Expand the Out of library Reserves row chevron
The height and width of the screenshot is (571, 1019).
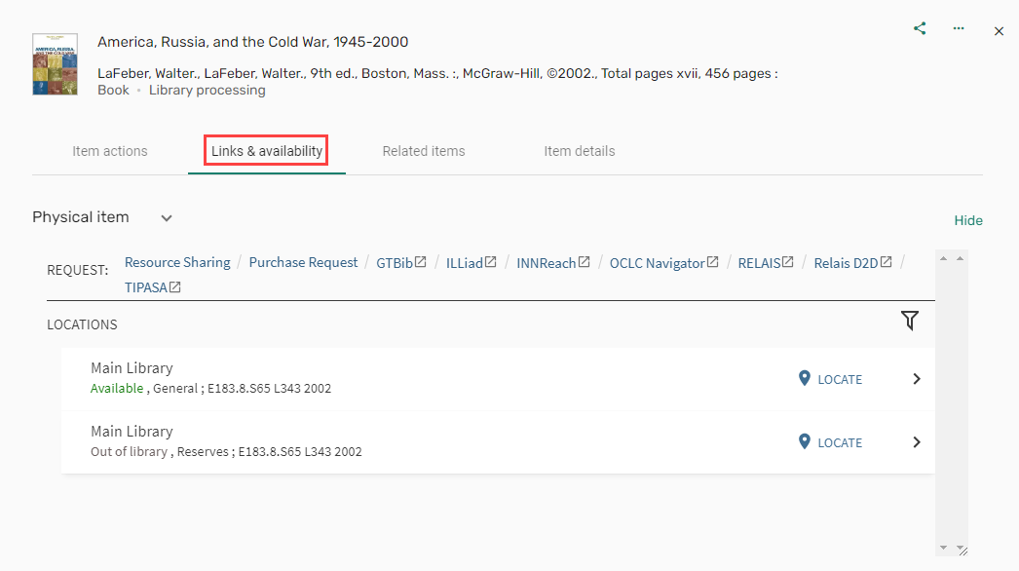(x=917, y=442)
